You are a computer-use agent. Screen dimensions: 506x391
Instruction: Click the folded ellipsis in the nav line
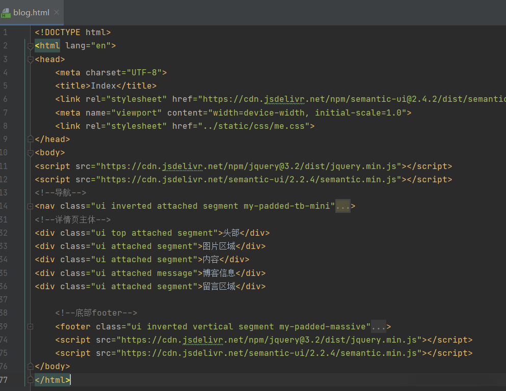342,206
